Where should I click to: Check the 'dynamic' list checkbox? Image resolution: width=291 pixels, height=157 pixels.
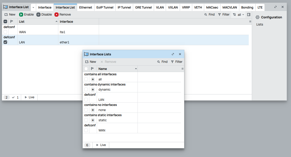pos(86,89)
